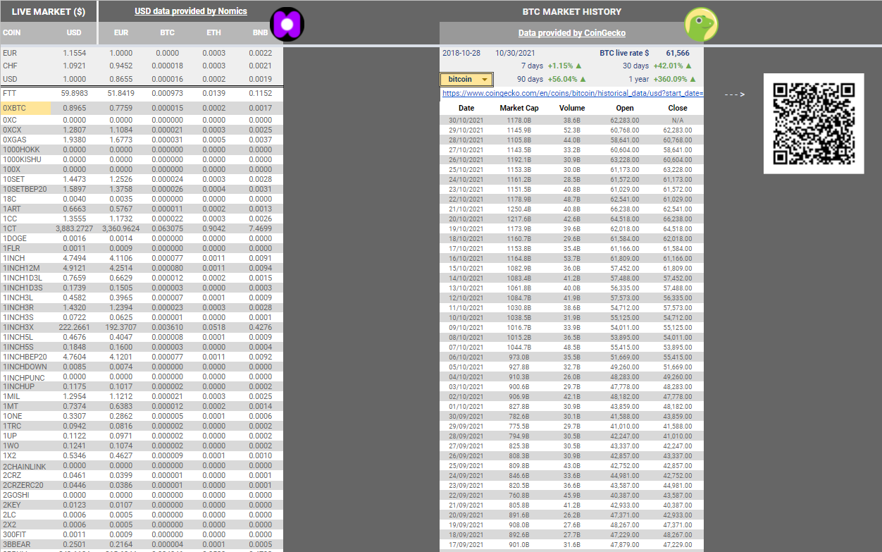Select 90 days change +56.04%
This screenshot has width=882, height=552.
[566, 79]
